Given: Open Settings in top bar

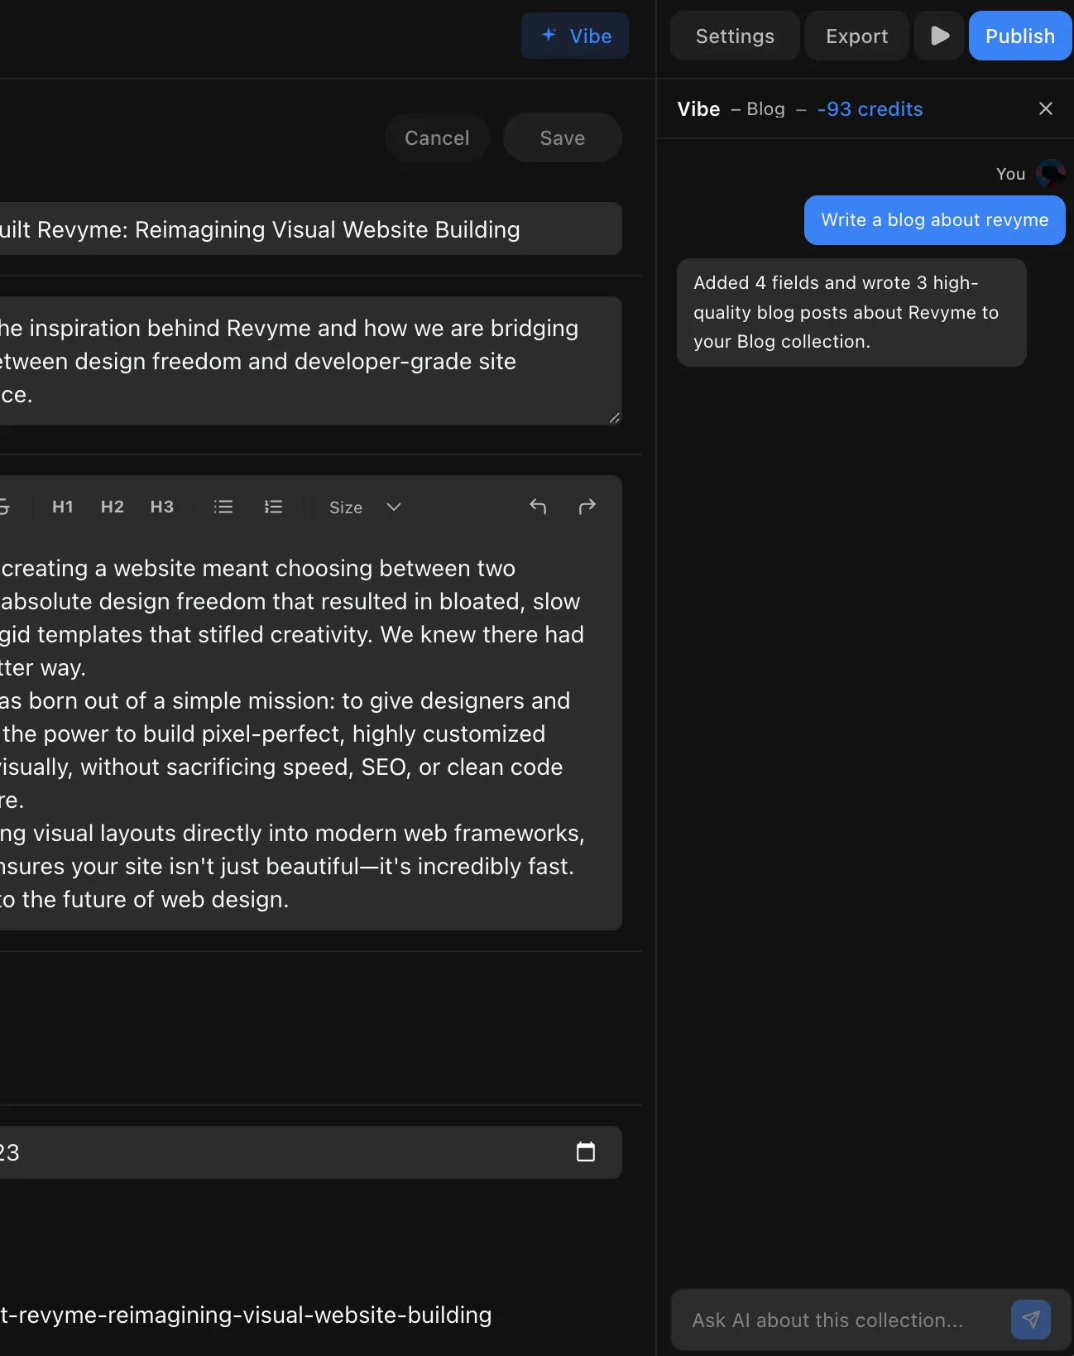Looking at the screenshot, I should pos(735,36).
